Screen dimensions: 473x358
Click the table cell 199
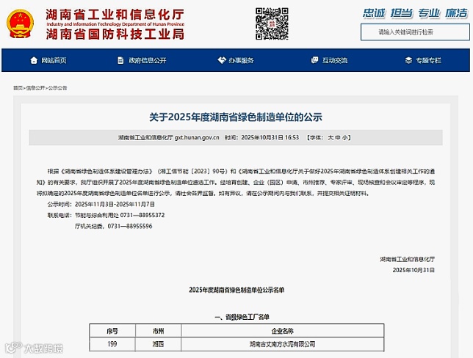click(112, 344)
